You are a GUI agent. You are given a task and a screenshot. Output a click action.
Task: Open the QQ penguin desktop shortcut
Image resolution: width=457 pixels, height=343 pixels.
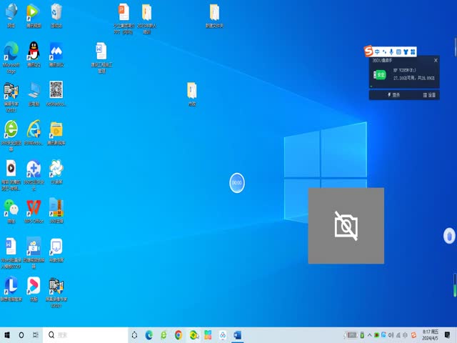pos(34,51)
